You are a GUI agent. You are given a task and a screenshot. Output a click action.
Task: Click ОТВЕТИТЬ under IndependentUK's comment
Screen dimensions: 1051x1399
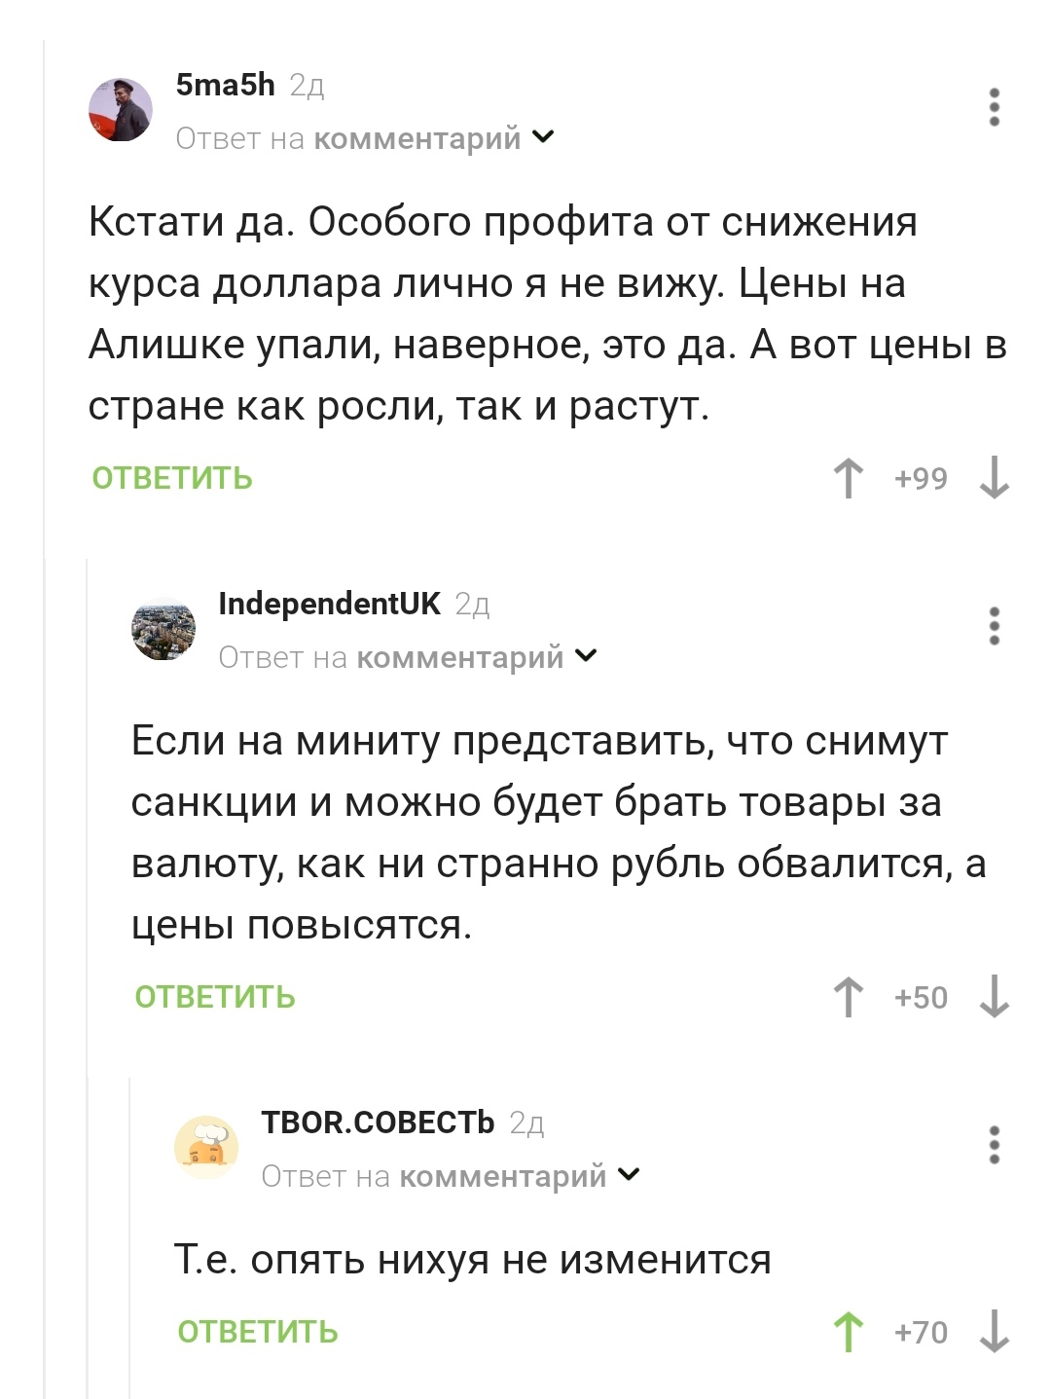(215, 997)
